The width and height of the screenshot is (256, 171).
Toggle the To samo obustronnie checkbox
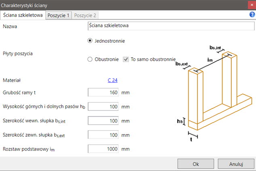point(126,59)
